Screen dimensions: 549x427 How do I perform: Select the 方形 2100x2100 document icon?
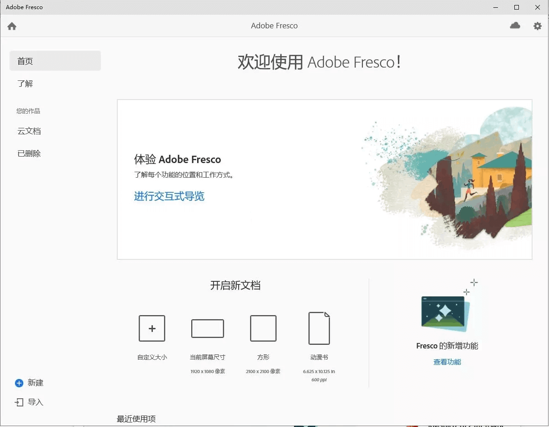[263, 328]
